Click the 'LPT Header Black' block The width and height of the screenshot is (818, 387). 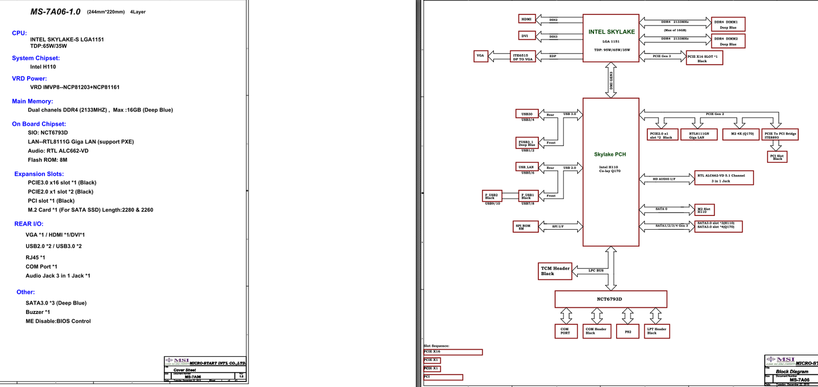(x=657, y=331)
